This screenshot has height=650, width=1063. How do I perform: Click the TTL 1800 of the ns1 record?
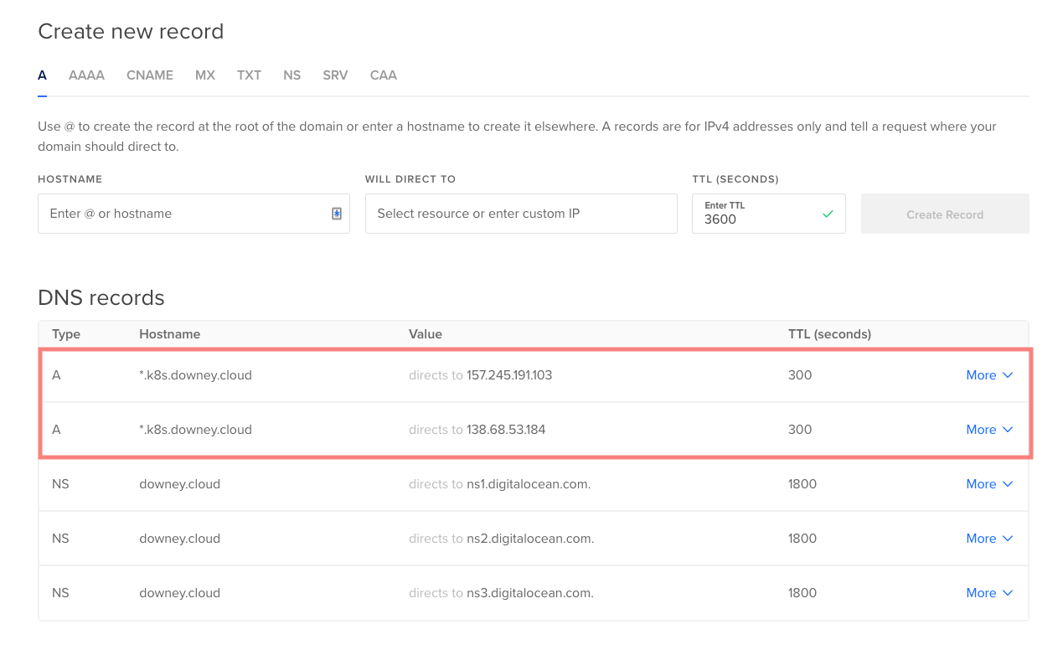(802, 484)
